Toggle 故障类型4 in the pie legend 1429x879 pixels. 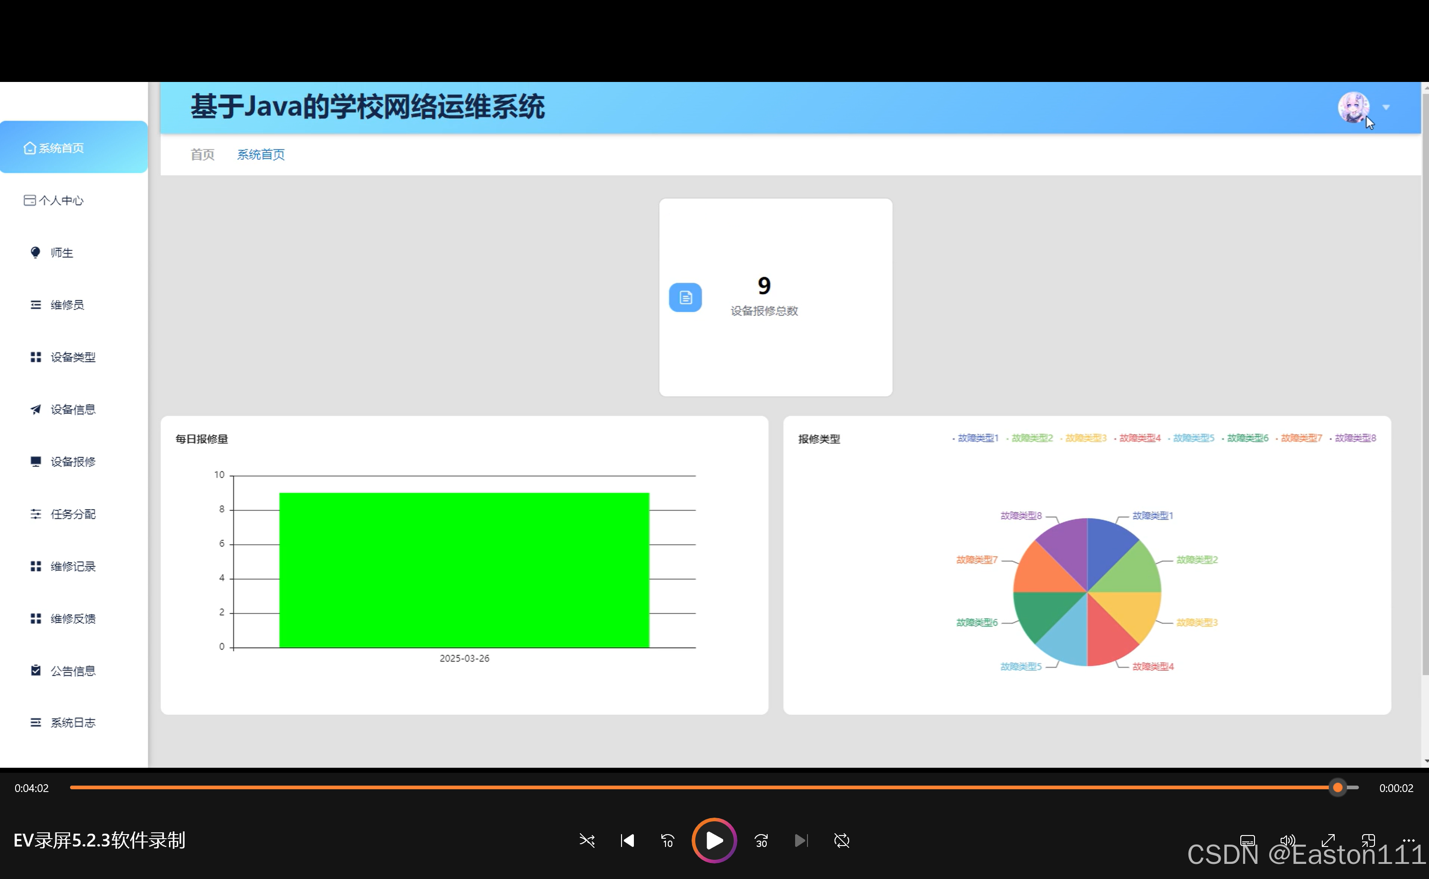tap(1137, 438)
